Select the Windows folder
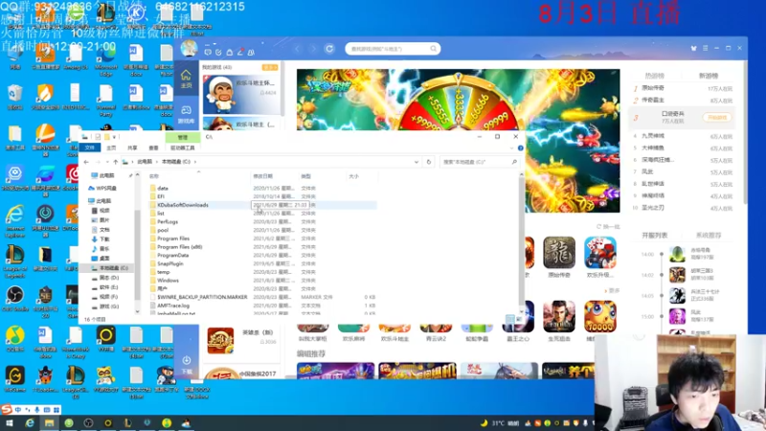Viewport: 766px width, 431px height. click(x=168, y=281)
